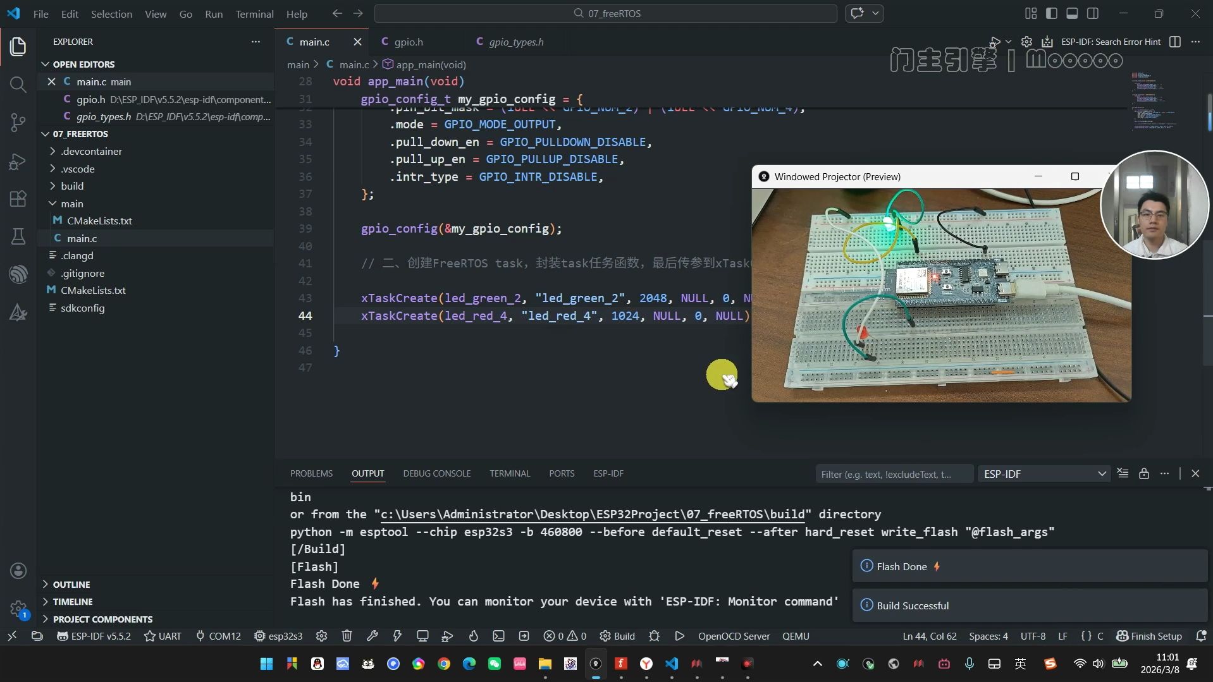Expand the build folder in explorer
The width and height of the screenshot is (1213, 682).
click(x=72, y=186)
